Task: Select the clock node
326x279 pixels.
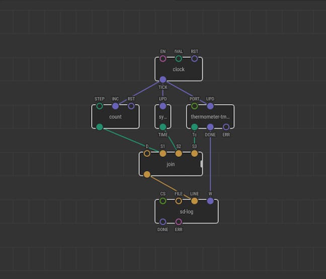Action: (x=179, y=69)
